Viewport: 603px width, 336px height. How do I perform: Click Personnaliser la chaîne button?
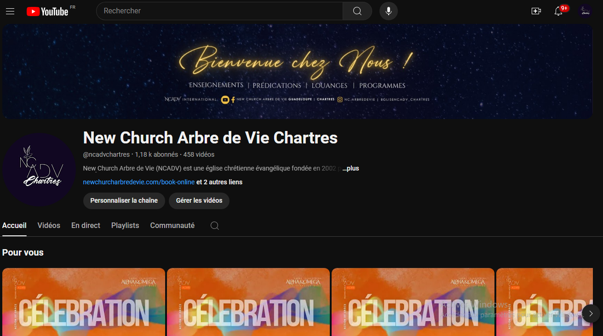click(x=124, y=201)
